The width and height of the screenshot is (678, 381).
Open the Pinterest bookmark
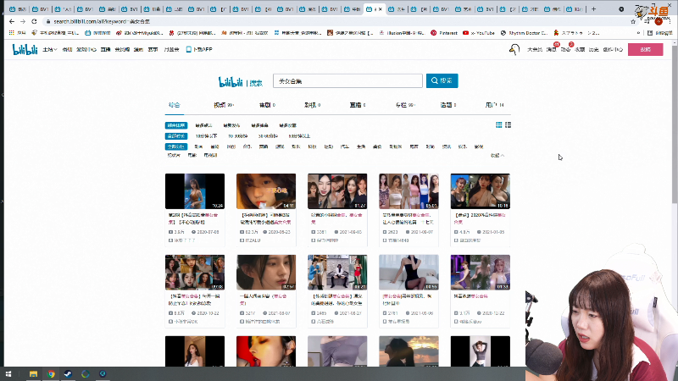point(444,33)
